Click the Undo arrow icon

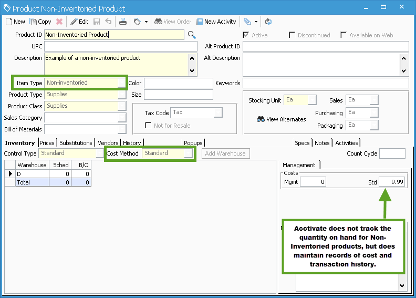[x=108, y=22]
